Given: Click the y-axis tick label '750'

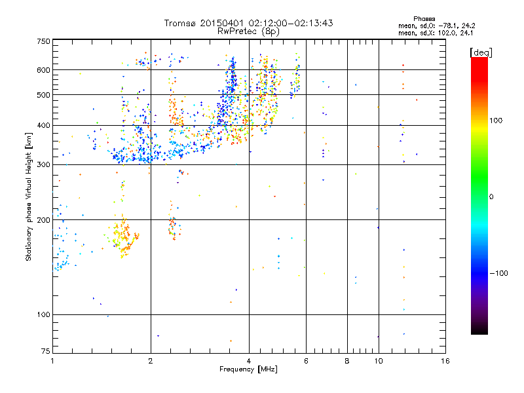Looking at the screenshot, I should (43, 41).
